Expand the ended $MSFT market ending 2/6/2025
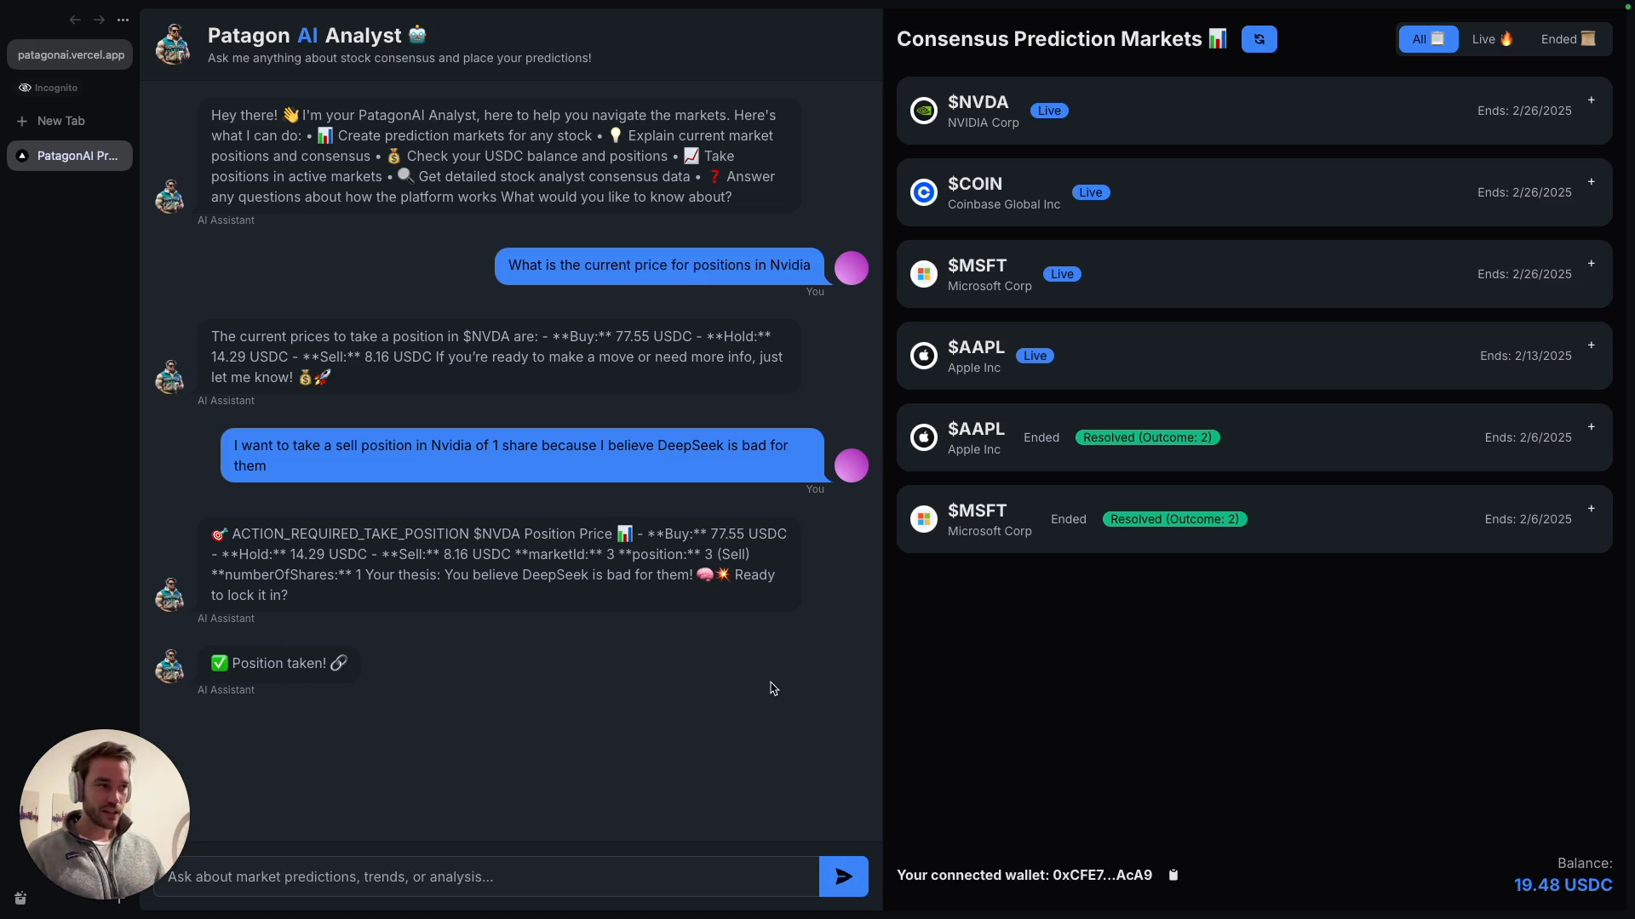1635x919 pixels. [x=1591, y=509]
